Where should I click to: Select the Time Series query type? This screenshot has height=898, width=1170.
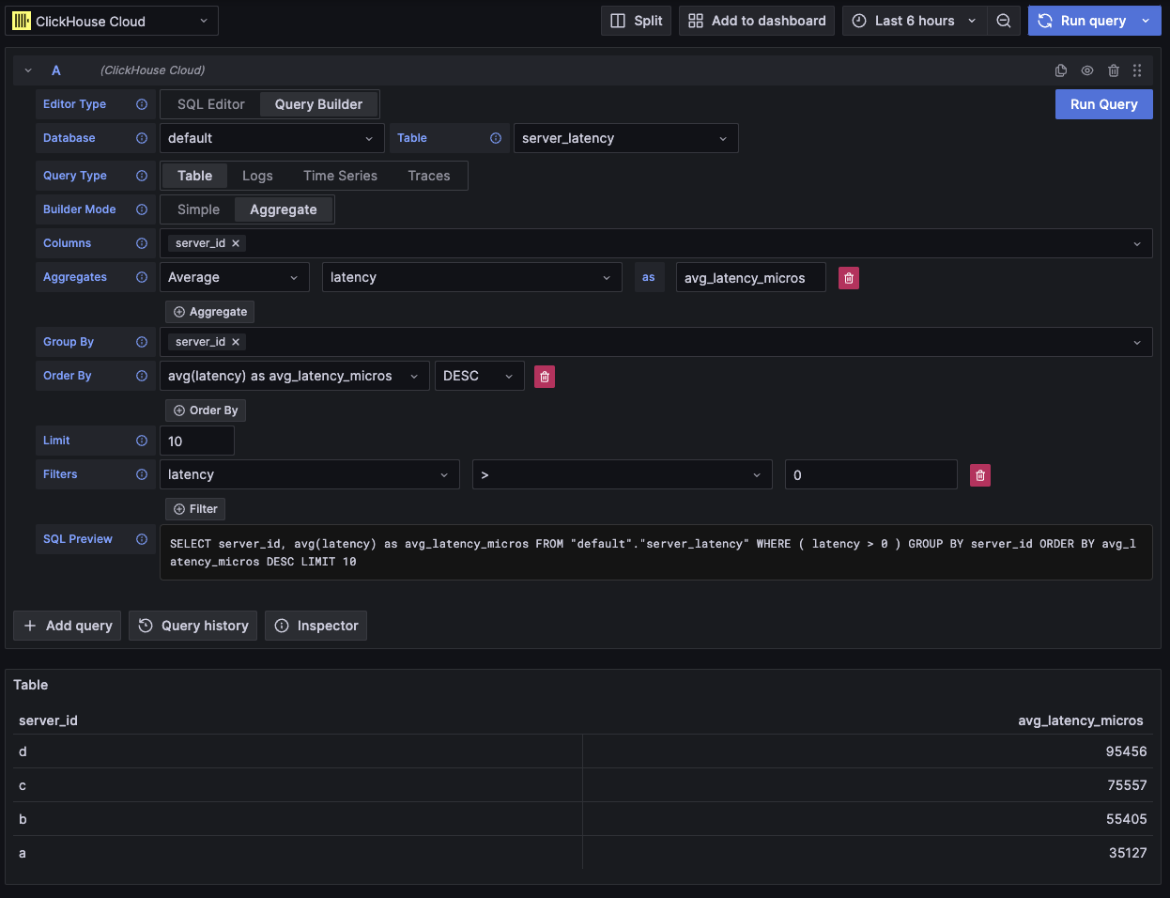pos(340,176)
